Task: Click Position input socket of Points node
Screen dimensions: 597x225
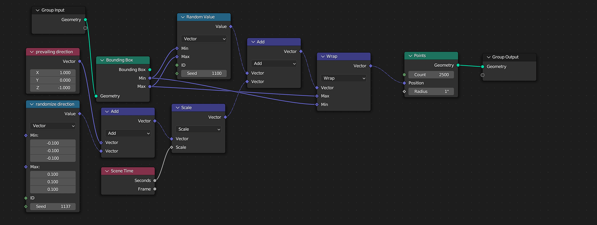Action: [x=404, y=83]
